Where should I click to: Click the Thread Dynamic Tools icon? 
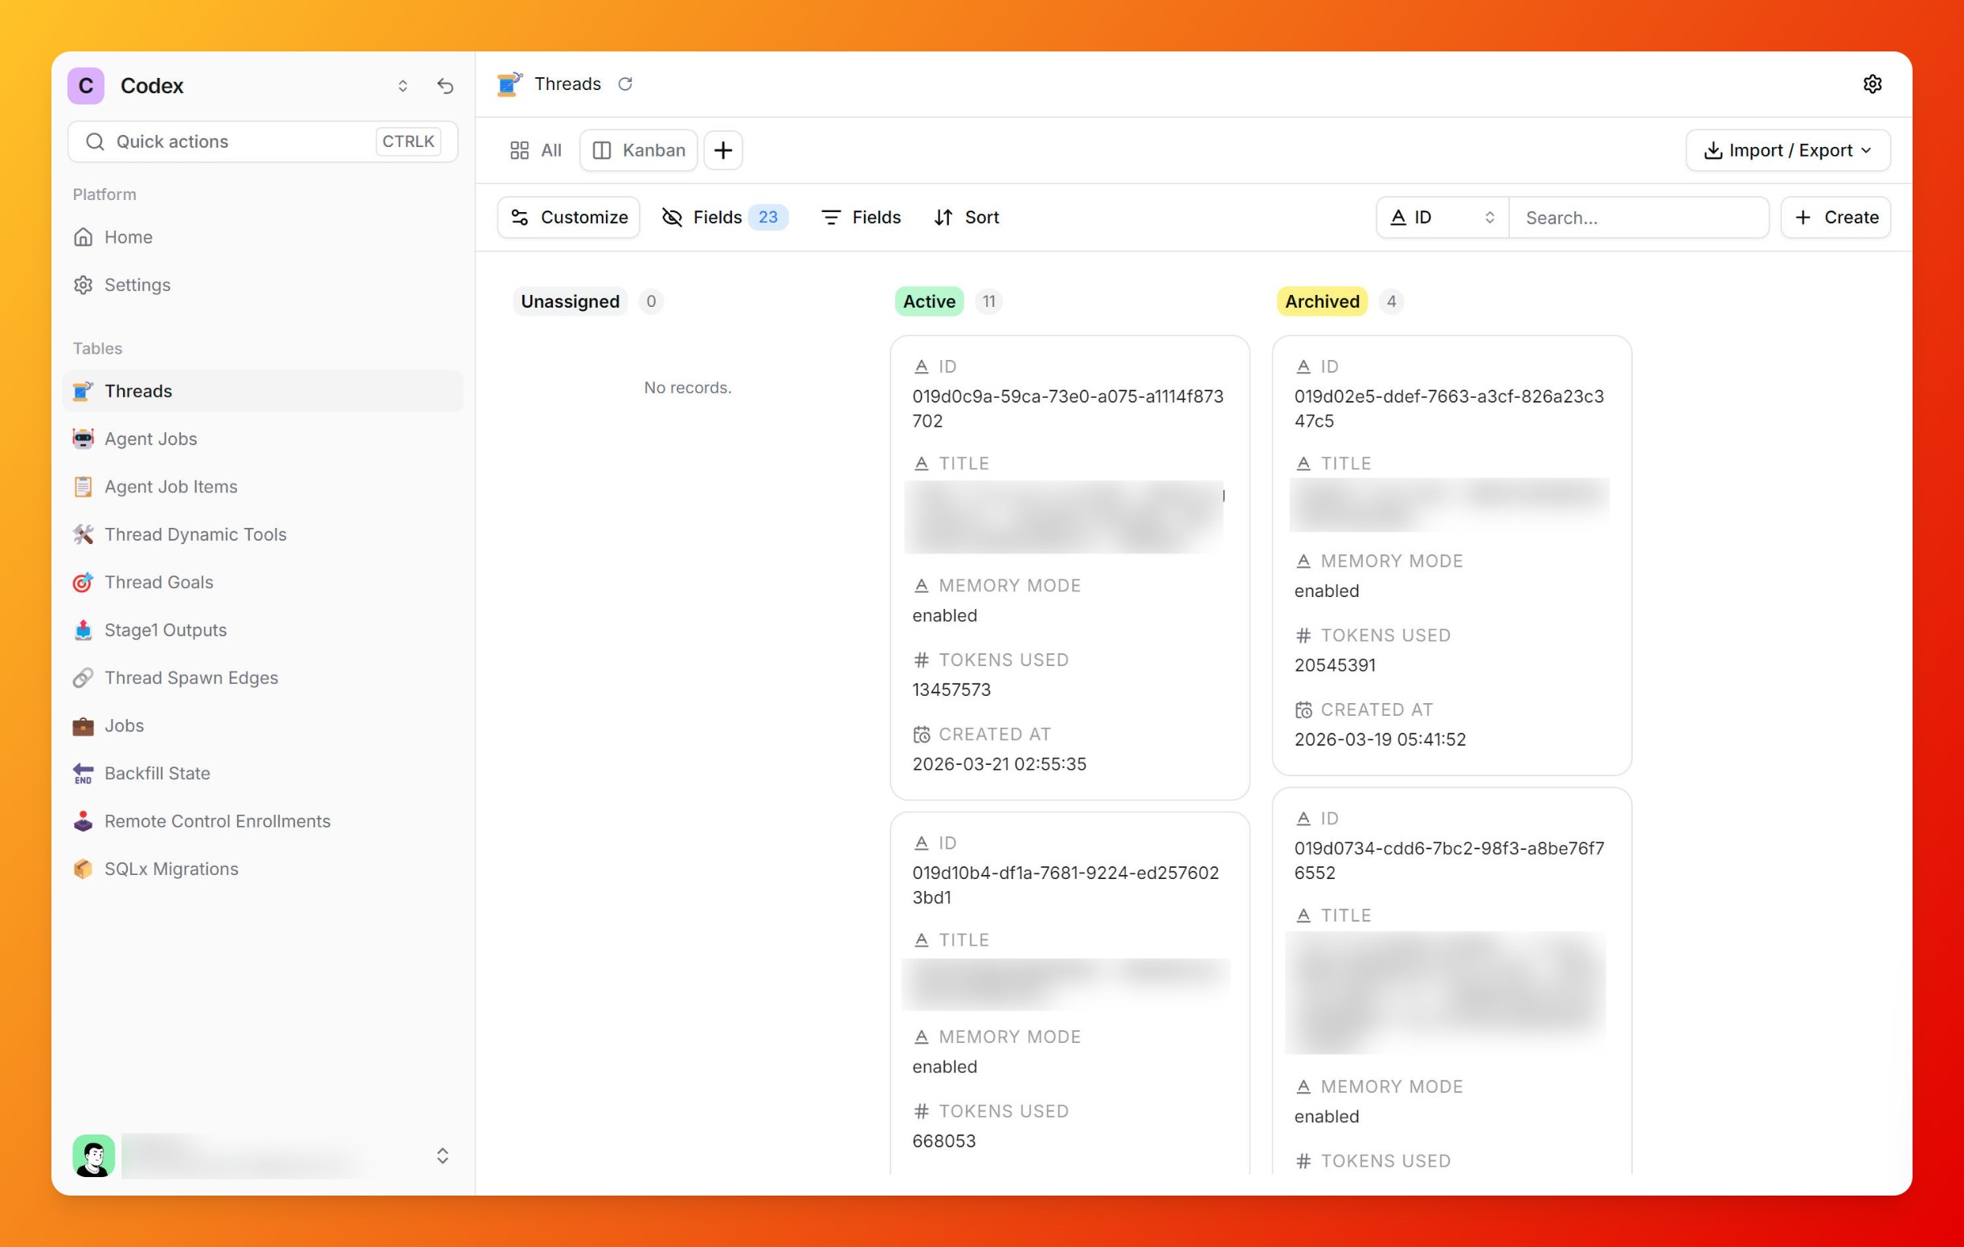coord(84,534)
